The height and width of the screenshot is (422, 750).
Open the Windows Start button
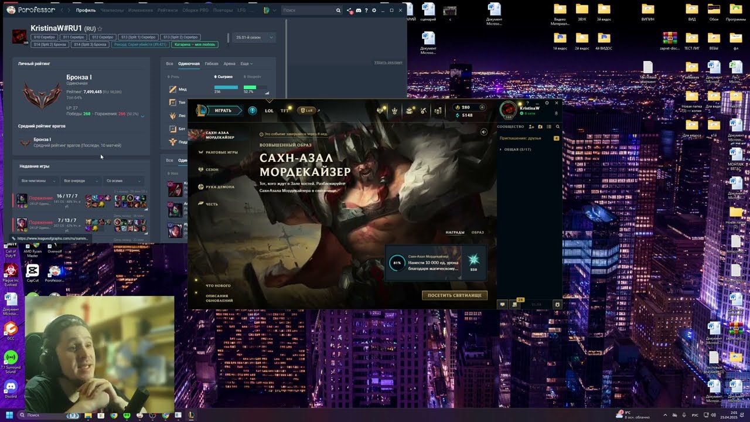click(9, 416)
